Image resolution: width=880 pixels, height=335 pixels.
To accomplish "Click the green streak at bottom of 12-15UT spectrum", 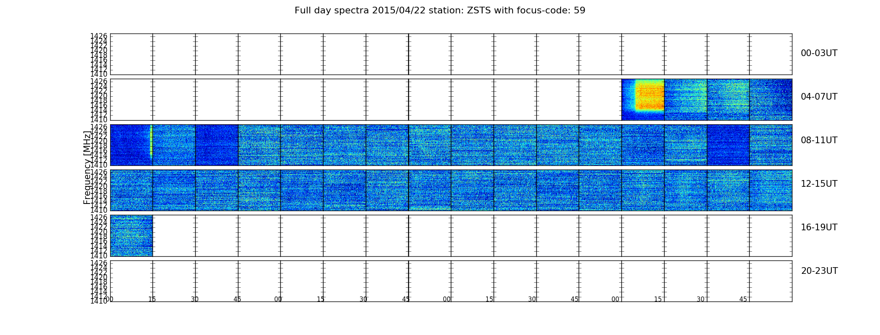I will [x=430, y=208].
